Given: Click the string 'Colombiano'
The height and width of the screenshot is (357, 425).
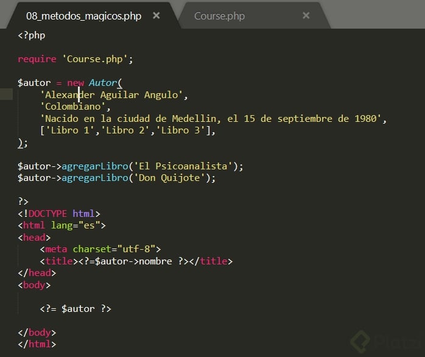Looking at the screenshot, I should (x=72, y=107).
